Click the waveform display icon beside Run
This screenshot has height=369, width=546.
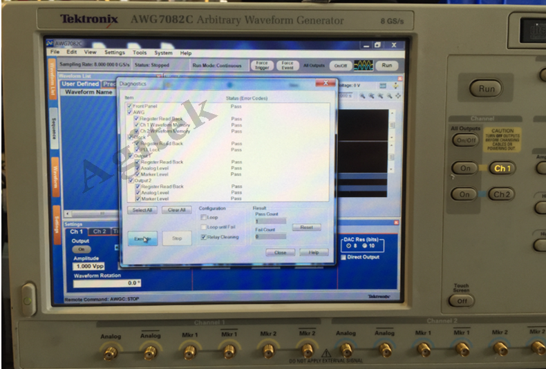(363, 66)
